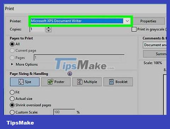The width and height of the screenshot is (170, 129).
Task: Click the Copies number field
Action: click(x=38, y=29)
